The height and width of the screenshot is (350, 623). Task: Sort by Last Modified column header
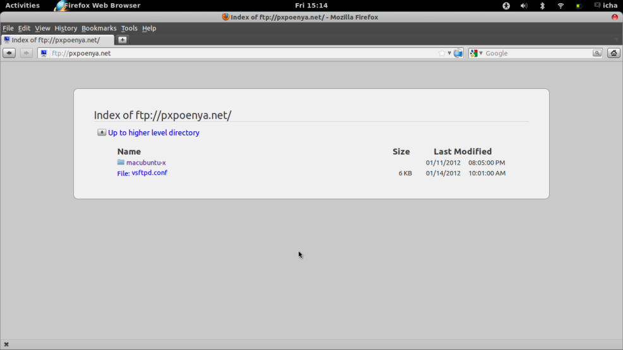click(463, 151)
